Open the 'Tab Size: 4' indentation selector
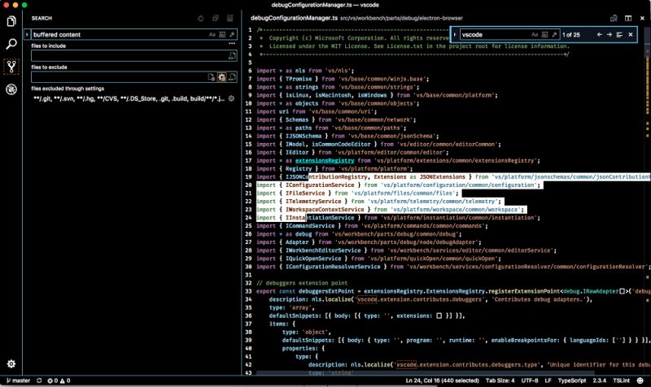The width and height of the screenshot is (651, 387). tap(500, 380)
